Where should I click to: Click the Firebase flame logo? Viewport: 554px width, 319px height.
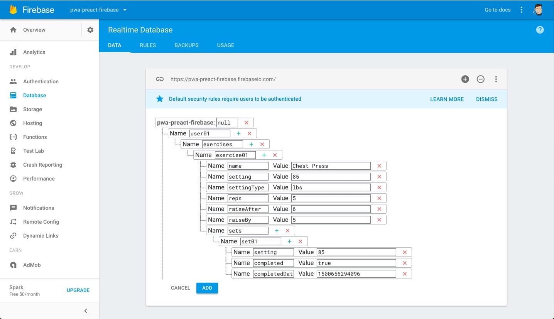(14, 9)
